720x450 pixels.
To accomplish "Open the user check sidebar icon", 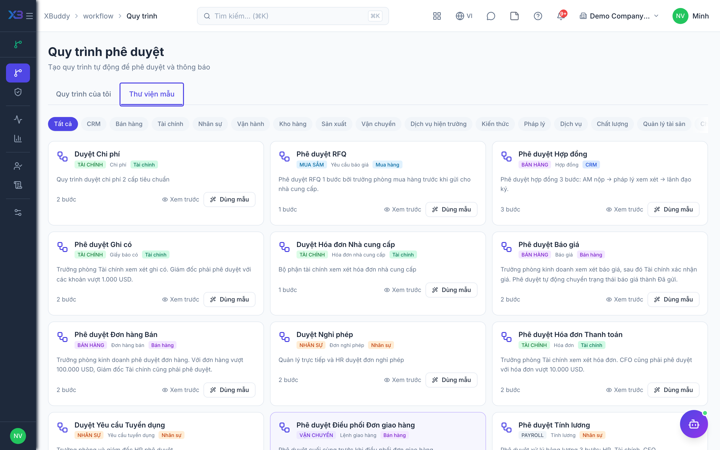I will coord(18,166).
